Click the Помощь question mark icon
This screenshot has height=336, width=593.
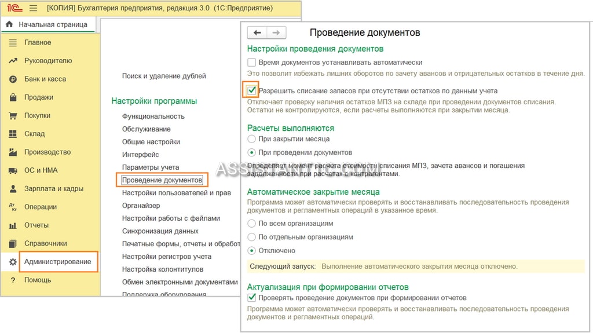pyautogui.click(x=13, y=280)
